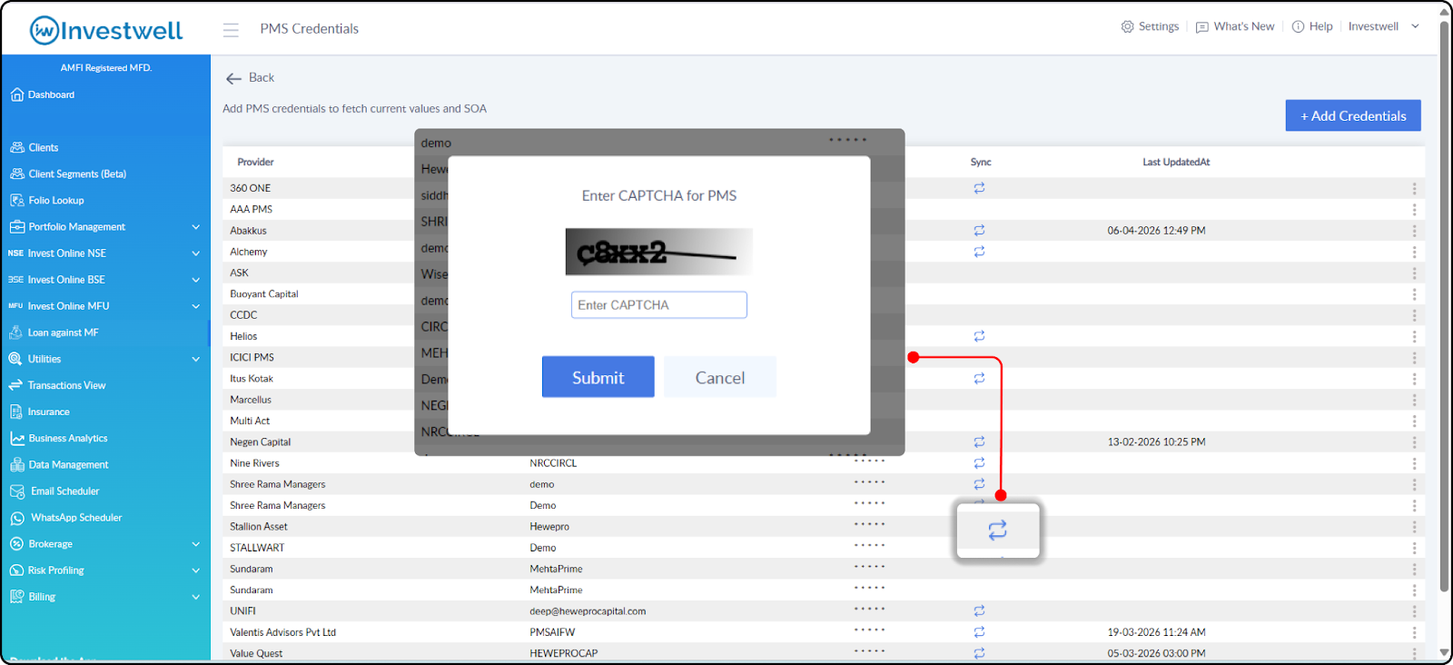Open Insurance in sidebar
This screenshot has height=665, width=1453.
(x=40, y=412)
